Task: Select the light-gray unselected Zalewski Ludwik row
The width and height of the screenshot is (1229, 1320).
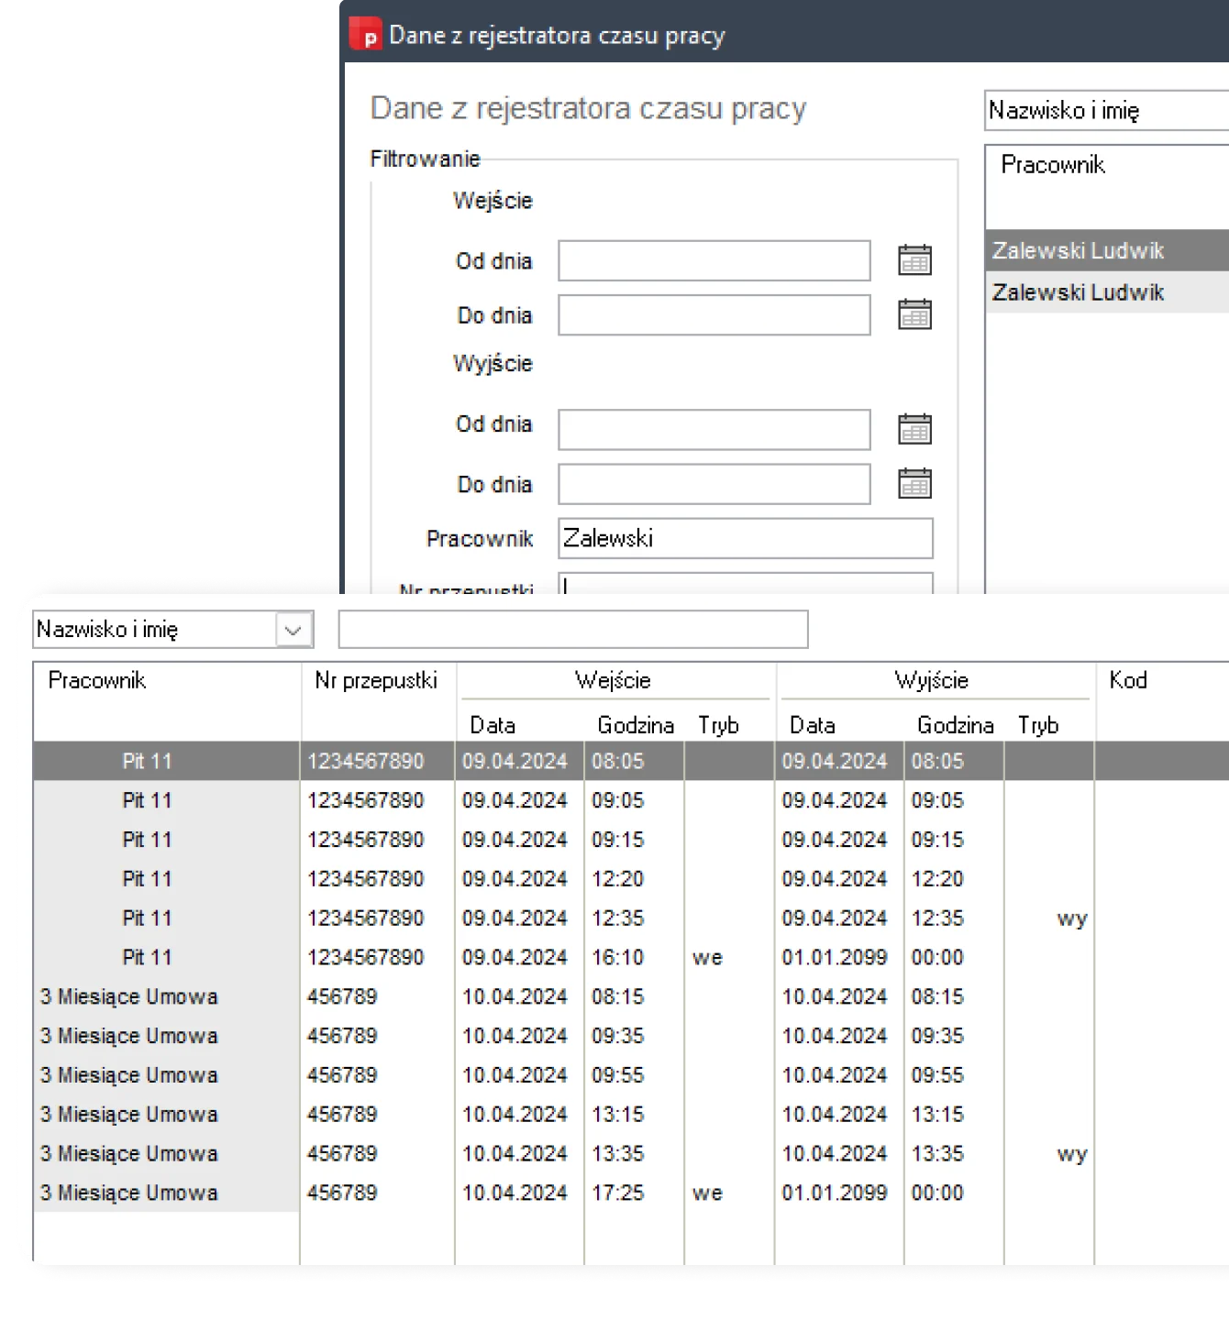Action: pyautogui.click(x=1107, y=292)
